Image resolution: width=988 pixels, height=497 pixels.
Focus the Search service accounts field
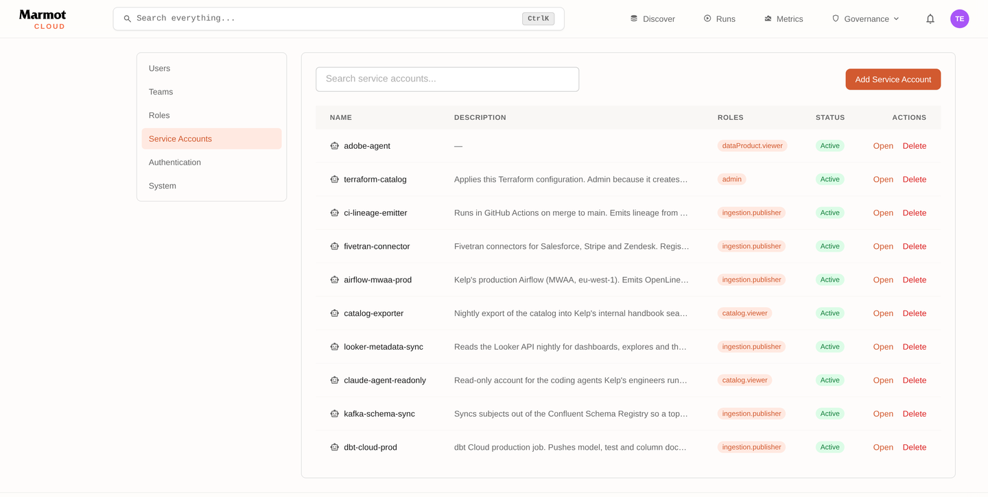point(447,79)
